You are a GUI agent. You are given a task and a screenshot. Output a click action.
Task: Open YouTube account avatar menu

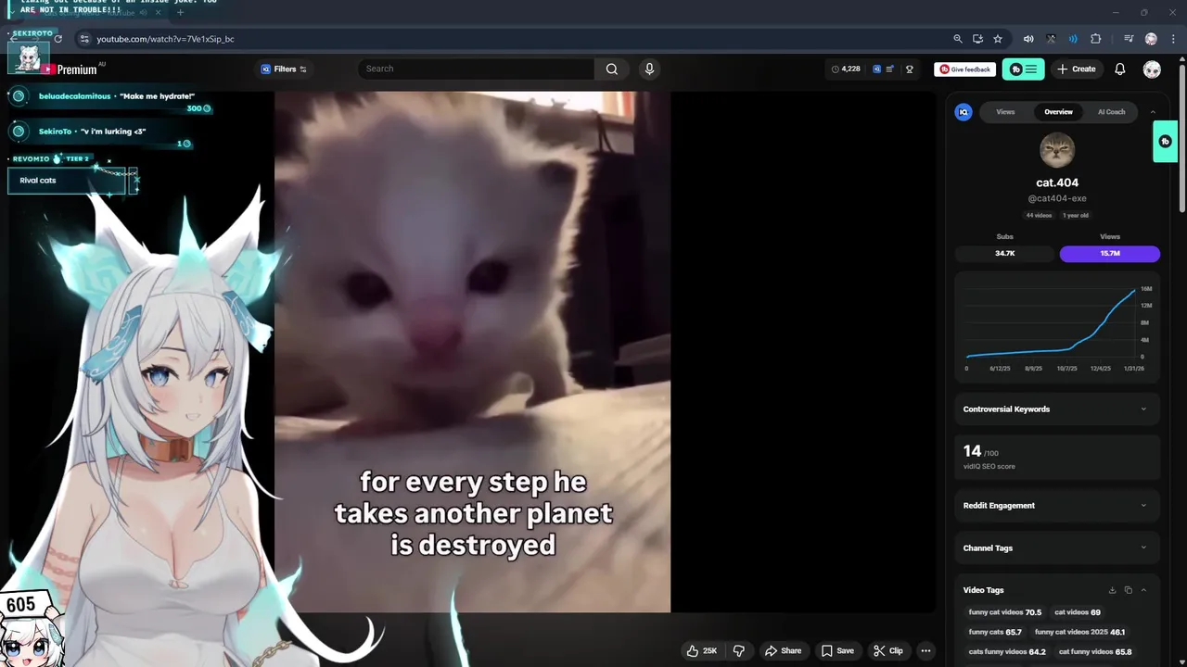pyautogui.click(x=1152, y=69)
